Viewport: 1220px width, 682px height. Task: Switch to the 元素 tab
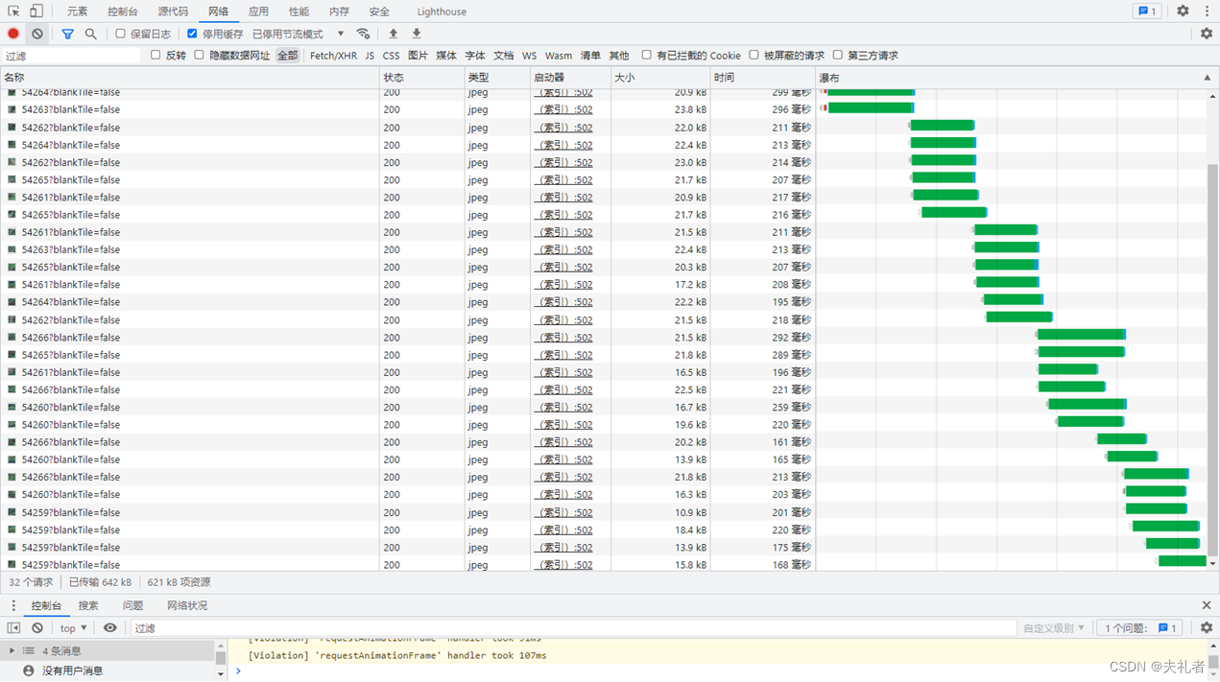[x=77, y=12]
